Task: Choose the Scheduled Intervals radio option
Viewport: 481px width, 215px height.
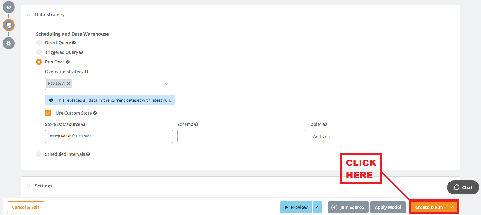Action: pyautogui.click(x=39, y=154)
